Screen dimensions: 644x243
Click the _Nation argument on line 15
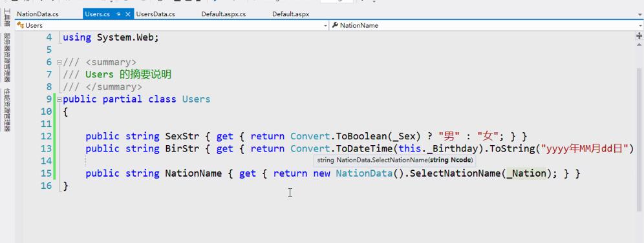coord(526,173)
